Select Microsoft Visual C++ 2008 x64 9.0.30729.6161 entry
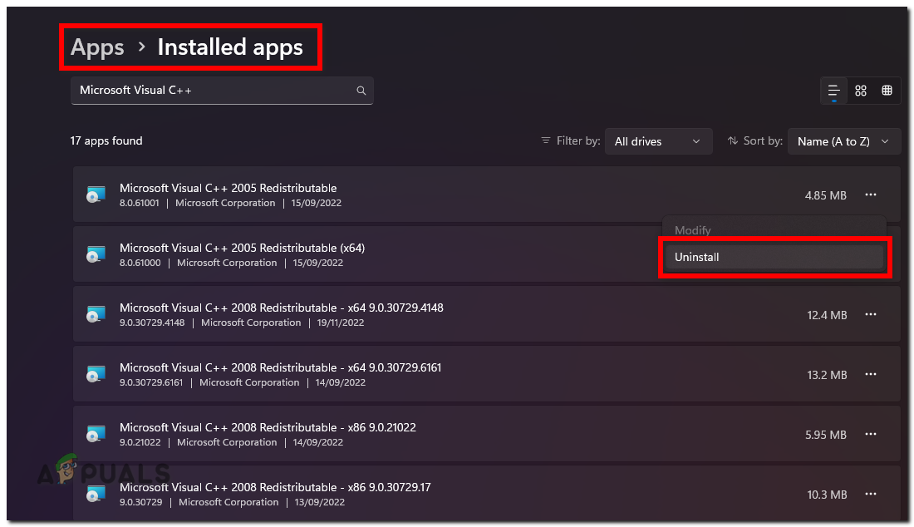This screenshot has height=527, width=914. coord(487,374)
